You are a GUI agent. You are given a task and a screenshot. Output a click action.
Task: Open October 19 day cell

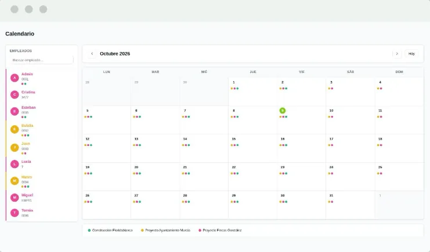106,177
